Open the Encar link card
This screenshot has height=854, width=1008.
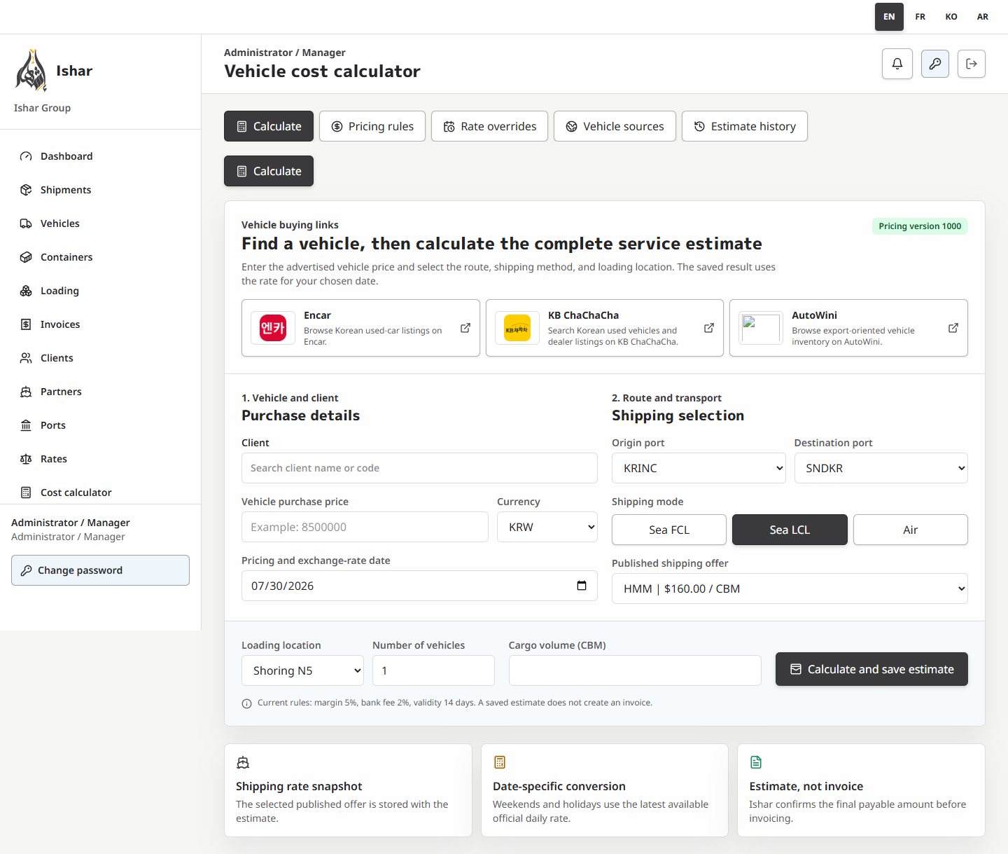360,328
